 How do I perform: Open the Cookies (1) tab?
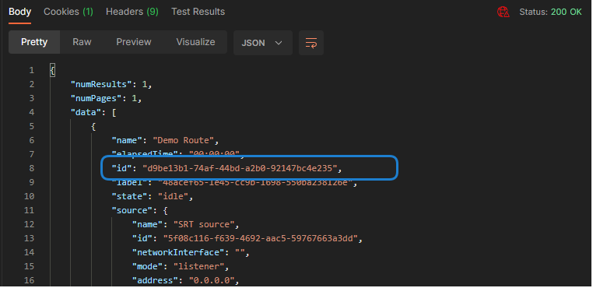coord(68,12)
